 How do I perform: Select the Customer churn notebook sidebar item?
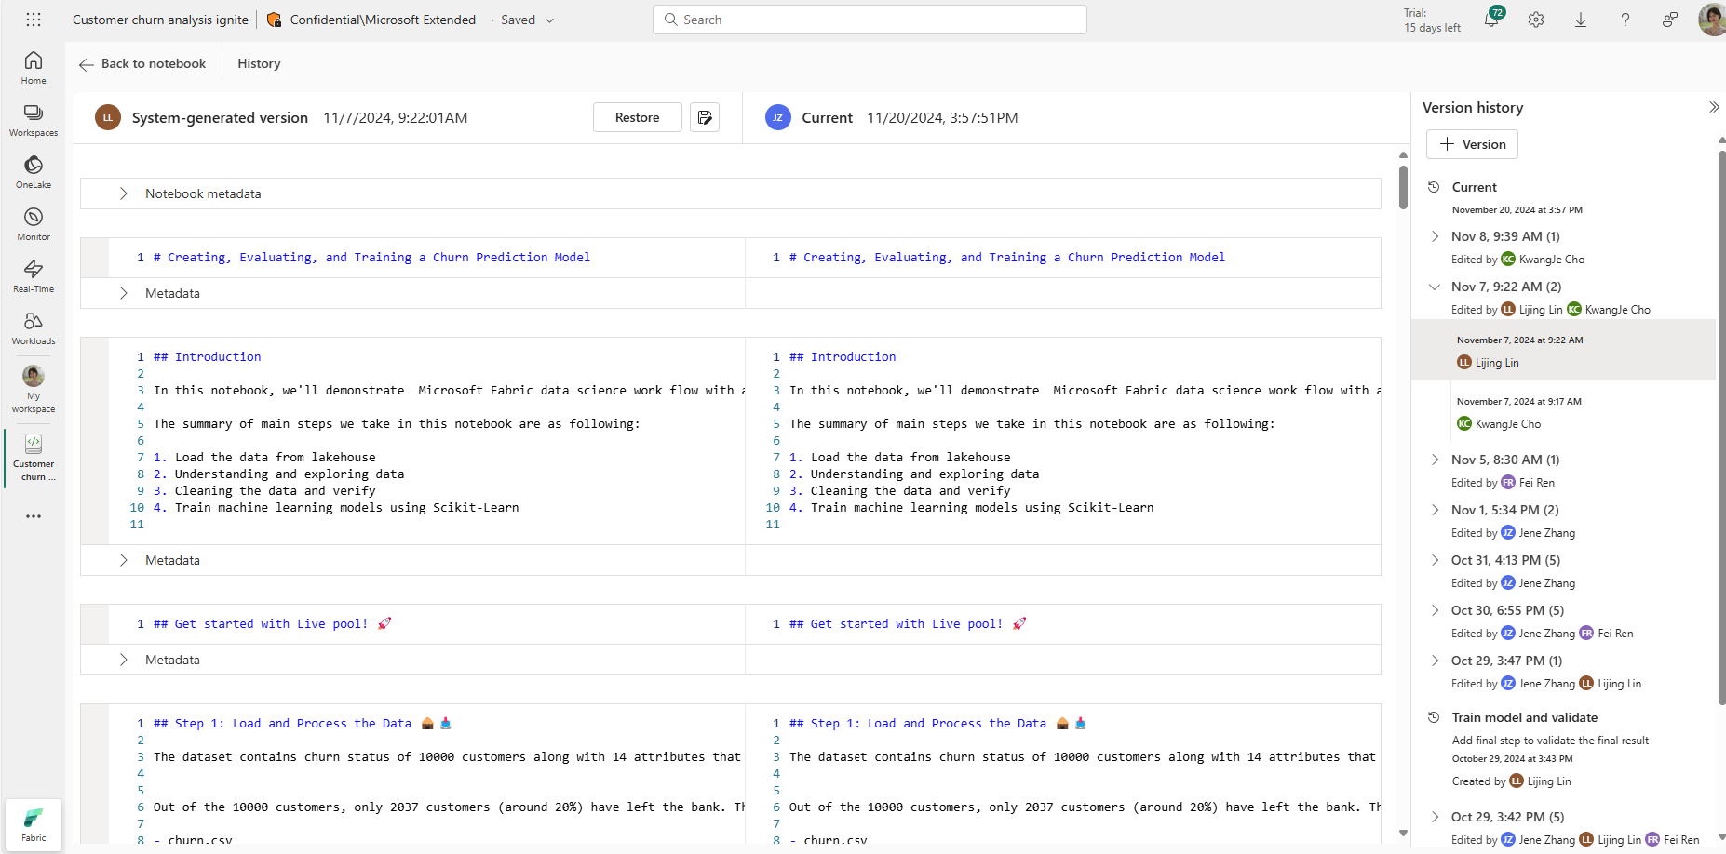point(34,457)
